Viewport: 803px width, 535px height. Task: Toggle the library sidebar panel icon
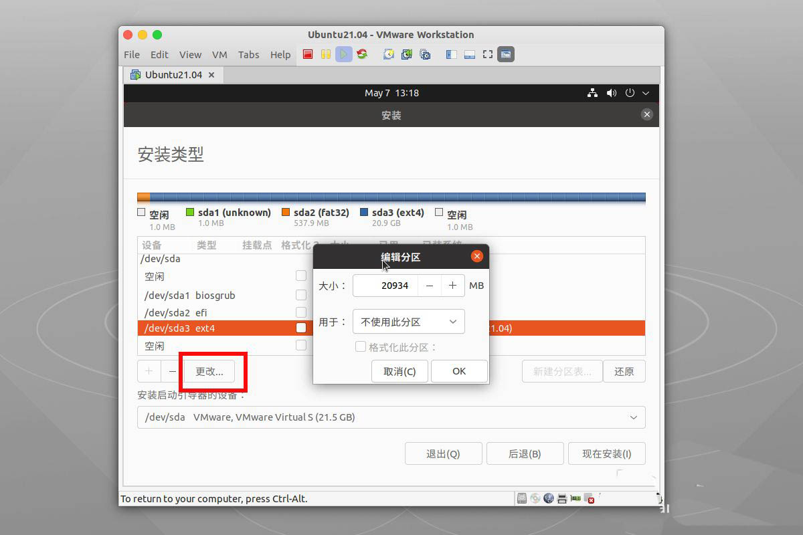tap(452, 54)
